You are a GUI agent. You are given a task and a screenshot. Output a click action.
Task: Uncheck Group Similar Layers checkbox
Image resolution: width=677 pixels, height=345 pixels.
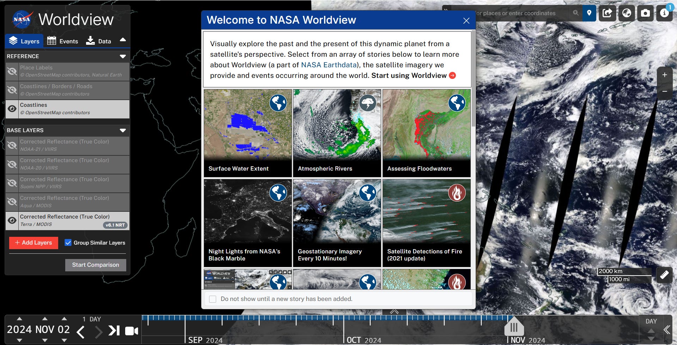(68, 243)
